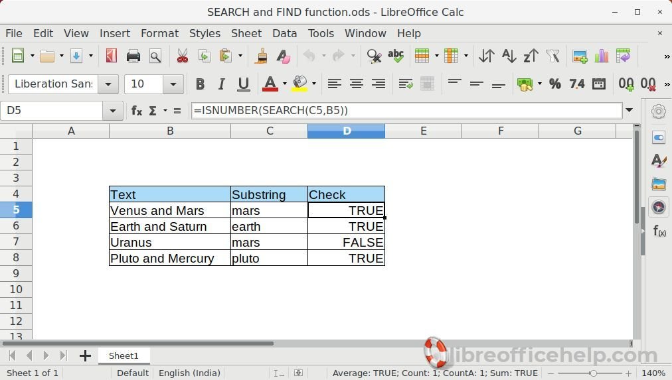Toggle Align Left
This screenshot has height=380, width=672.
click(334, 84)
